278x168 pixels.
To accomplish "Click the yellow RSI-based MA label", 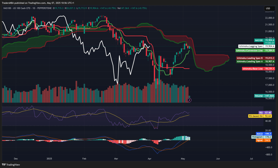I will 260,116.
